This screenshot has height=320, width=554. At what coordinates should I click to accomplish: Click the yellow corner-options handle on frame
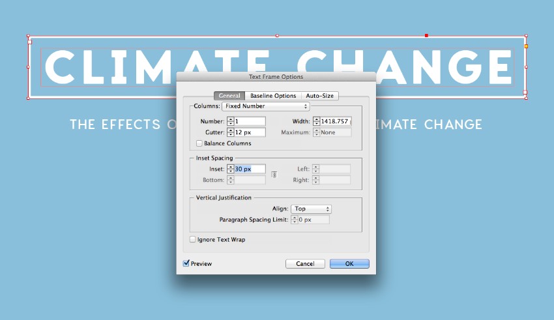coord(526,46)
